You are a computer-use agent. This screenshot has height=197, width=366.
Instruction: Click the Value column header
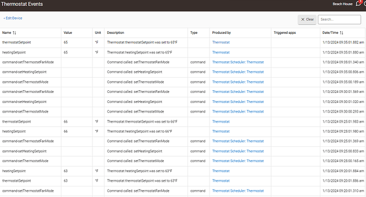tap(68, 33)
